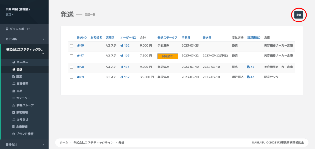315x149 pixels.
Task: Open the 設定 dropdown under user name
Action: click(10, 14)
